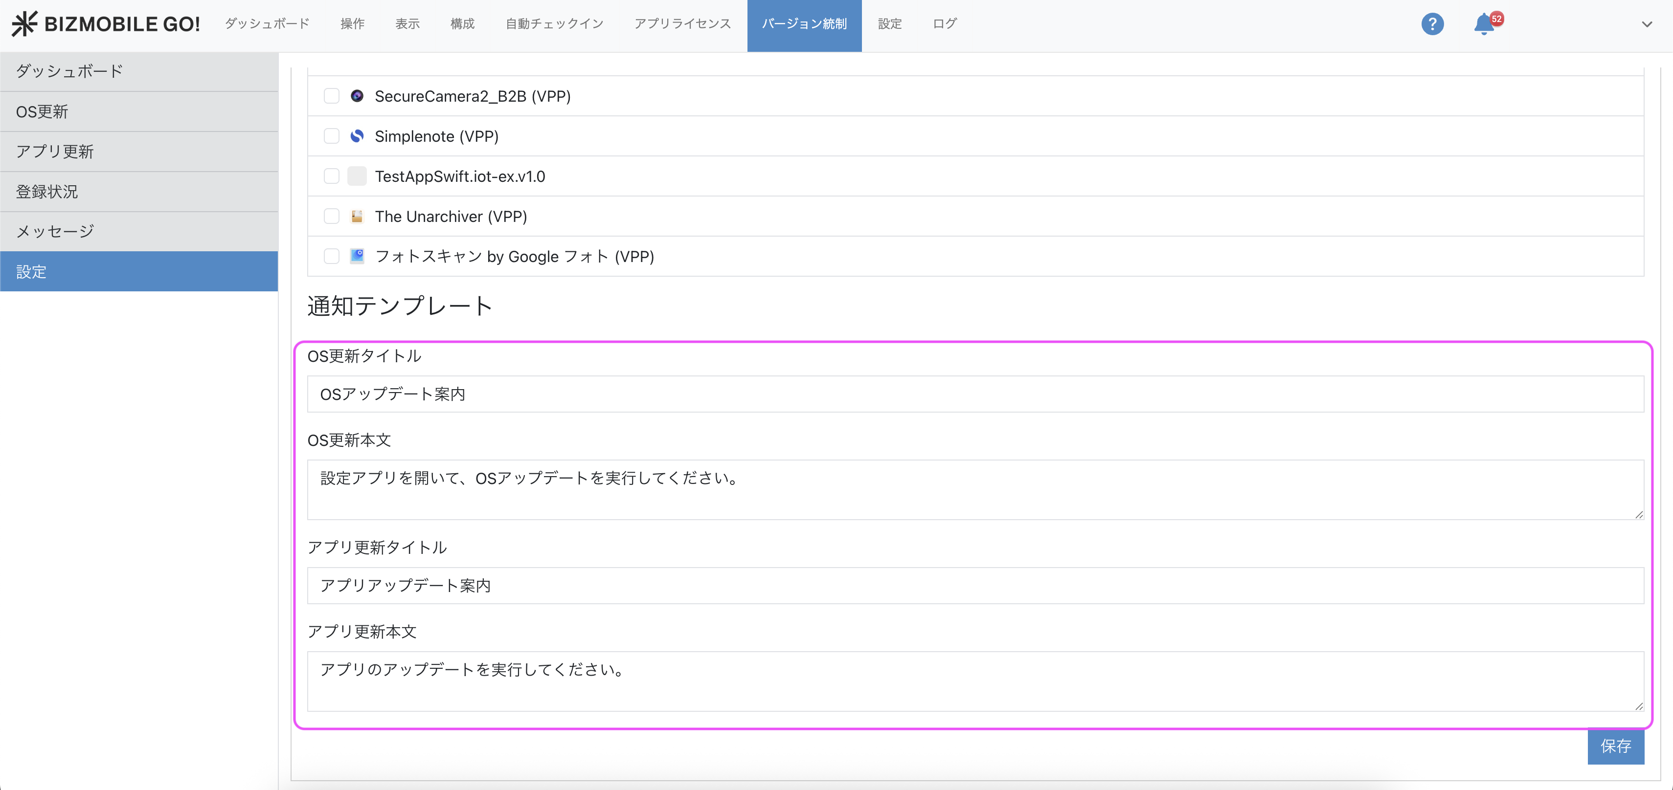
Task: Expand the account dropdown chevron at top right
Action: coord(1647,24)
